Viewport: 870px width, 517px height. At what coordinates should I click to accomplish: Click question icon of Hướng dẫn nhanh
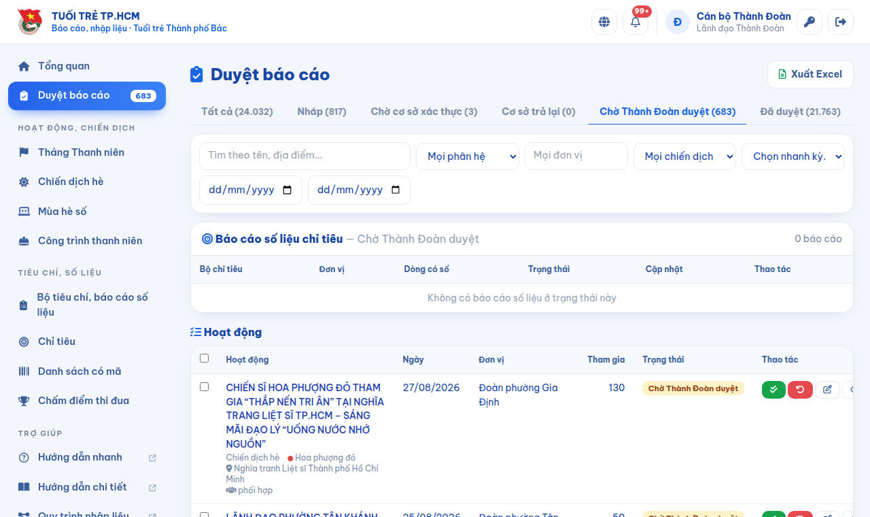[x=24, y=457]
